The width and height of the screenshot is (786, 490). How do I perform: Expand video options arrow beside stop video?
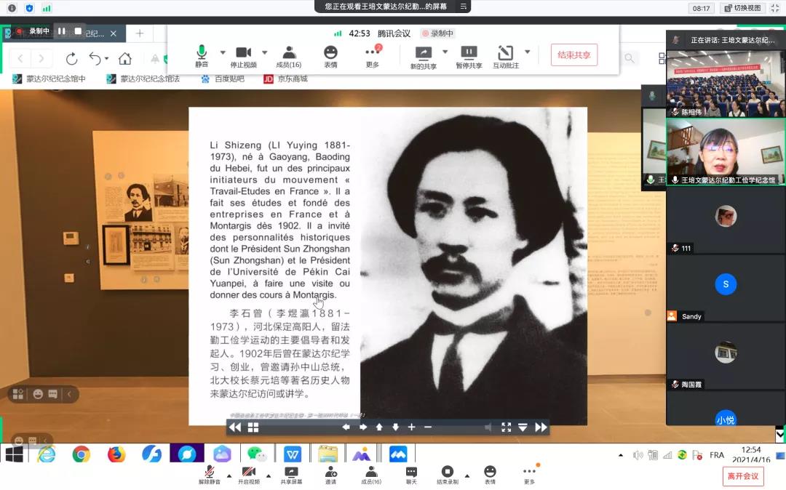[264, 52]
